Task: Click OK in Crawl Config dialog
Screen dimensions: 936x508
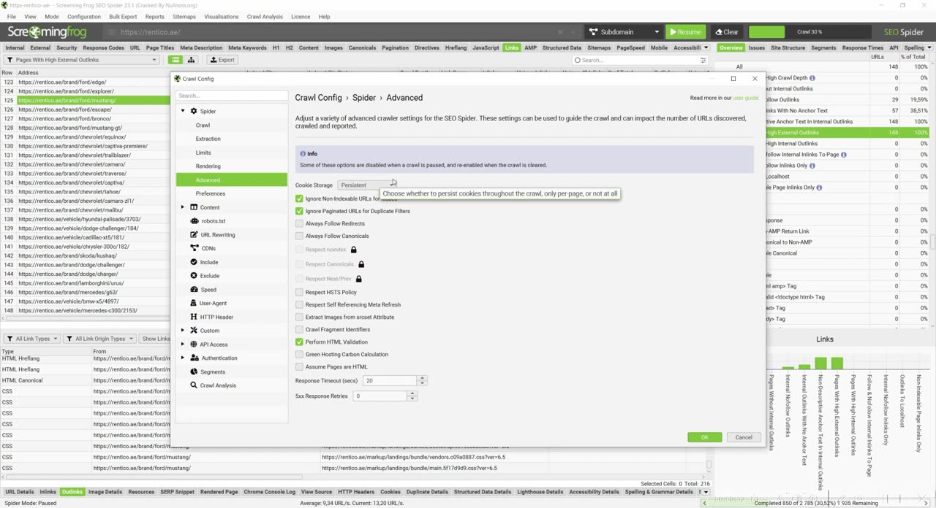Action: click(x=704, y=437)
